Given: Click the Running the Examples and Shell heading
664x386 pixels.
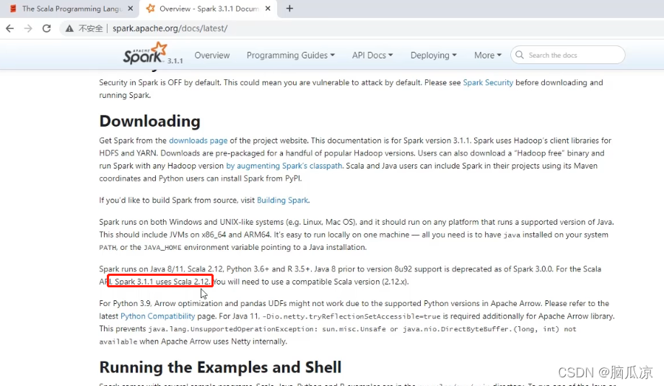Looking at the screenshot, I should 220,367.
